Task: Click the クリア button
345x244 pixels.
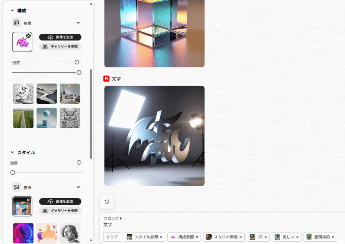Action: (x=112, y=237)
